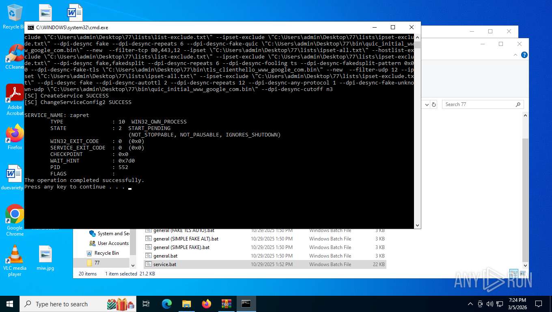Show hidden system tray icons
Image resolution: width=552 pixels, height=312 pixels.
tap(470, 304)
